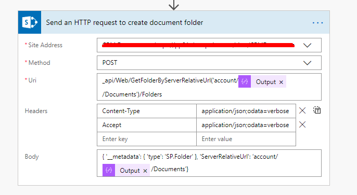Click the Enter value header field
Screen dimensions: 357x195
246,139
